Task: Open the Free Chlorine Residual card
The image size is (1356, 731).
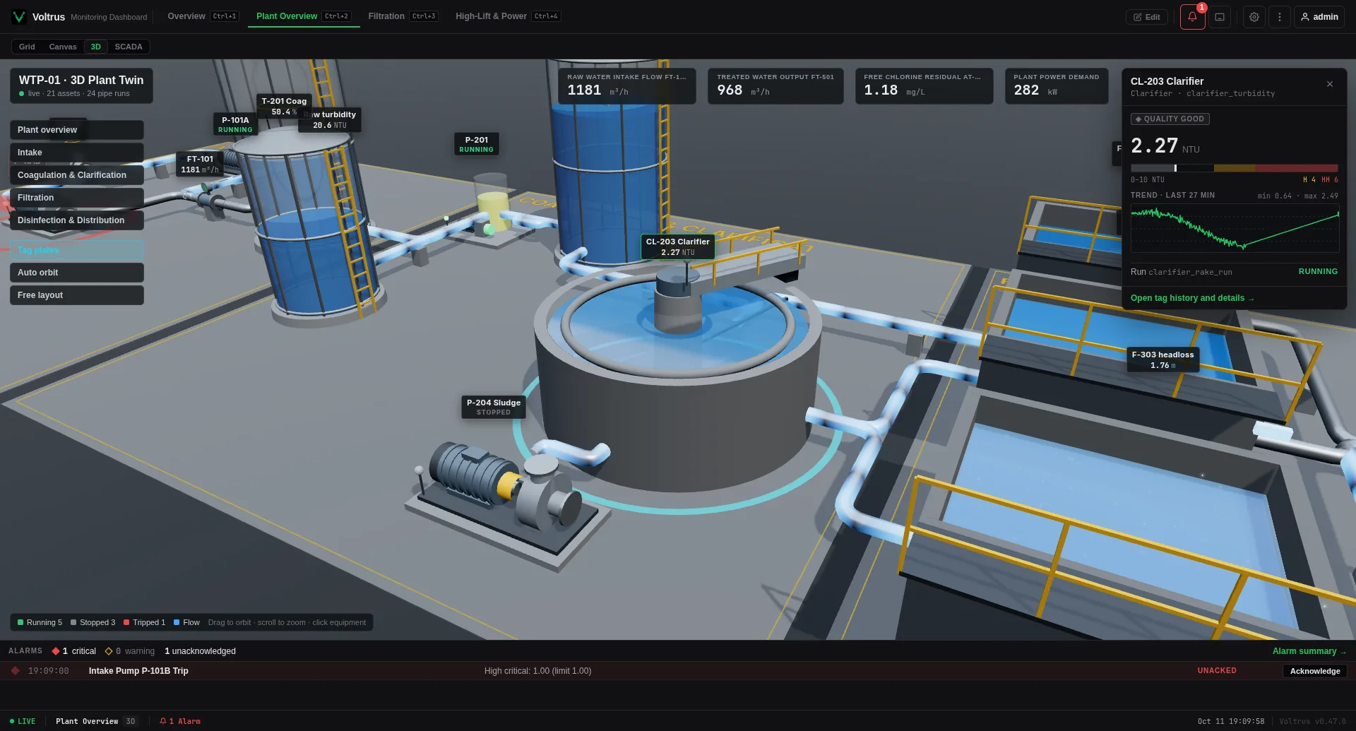Action: click(x=924, y=85)
